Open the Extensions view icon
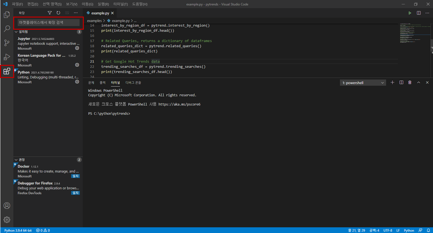The width and height of the screenshot is (433, 233). point(6,71)
